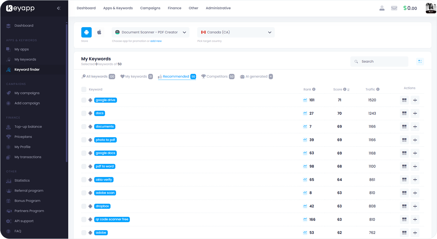Click the plus icon for google drive
The height and width of the screenshot is (239, 437).
point(415,100)
